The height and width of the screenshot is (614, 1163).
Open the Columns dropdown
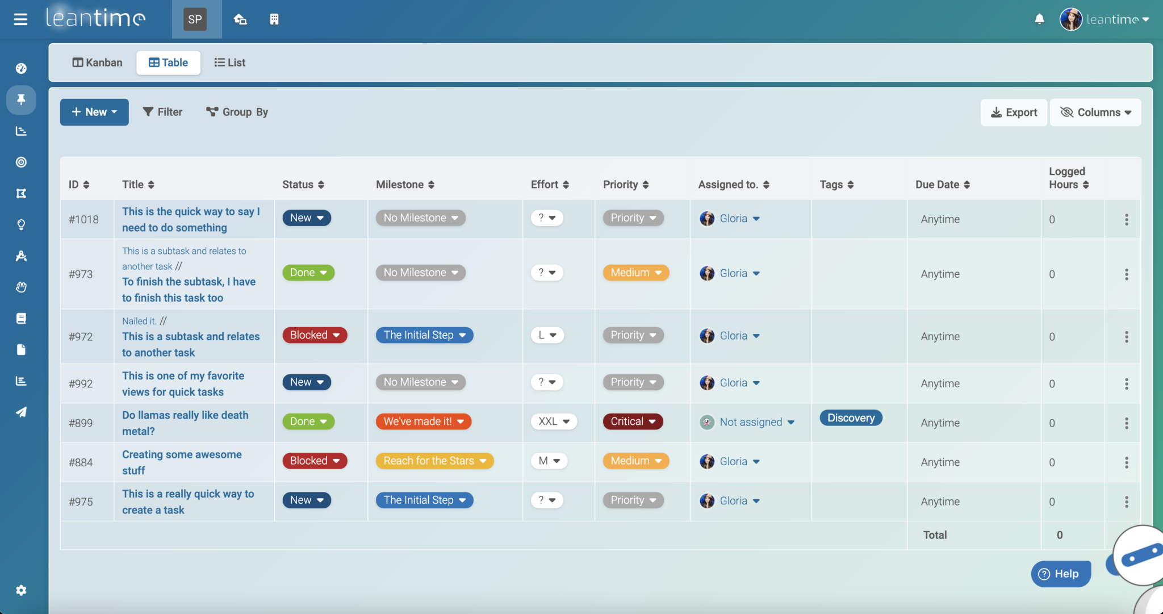pos(1095,112)
